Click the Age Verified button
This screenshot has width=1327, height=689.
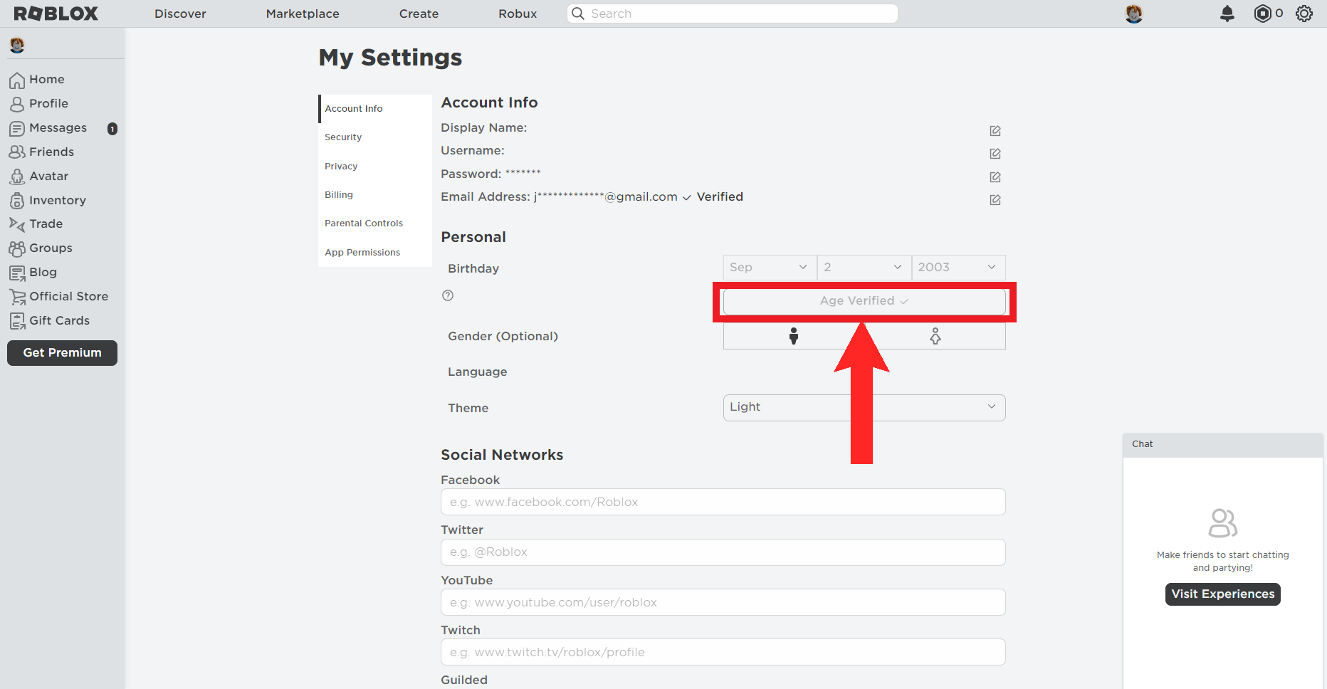pos(864,301)
